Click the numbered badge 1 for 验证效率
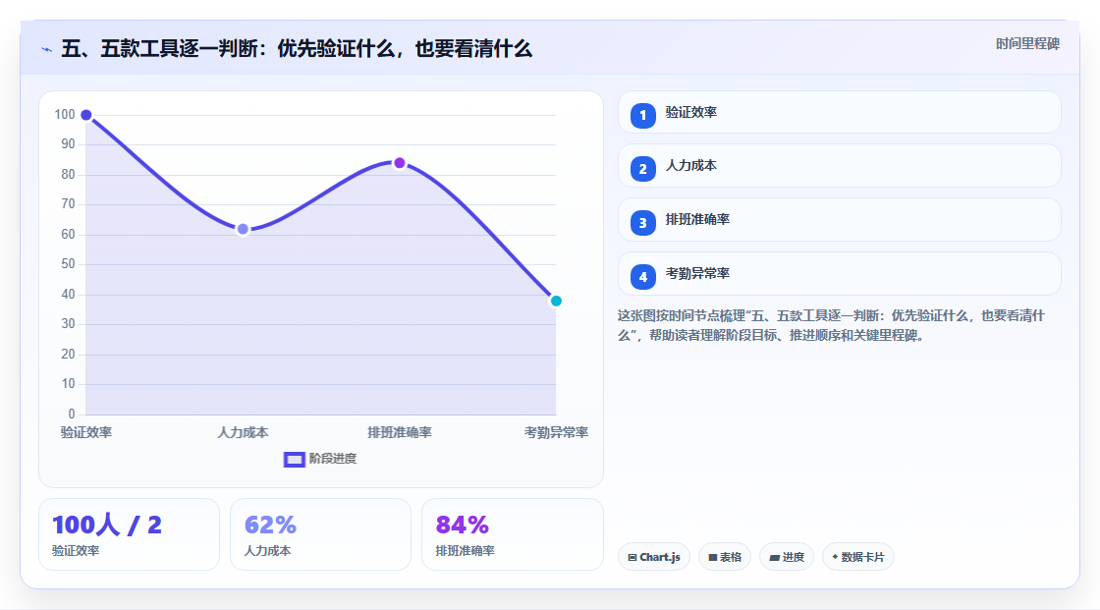Viewport: 1100px width, 610px height. (x=642, y=115)
